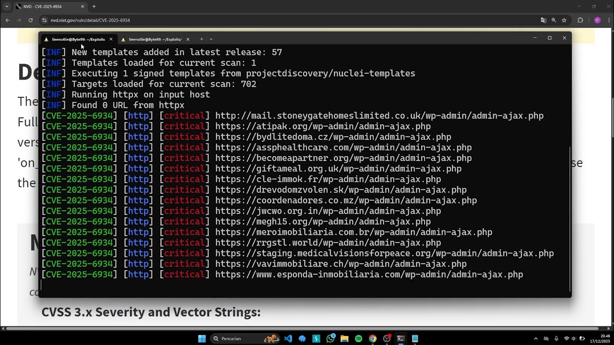614x345 pixels.
Task: Close the first terminal tab
Action: tap(111, 39)
